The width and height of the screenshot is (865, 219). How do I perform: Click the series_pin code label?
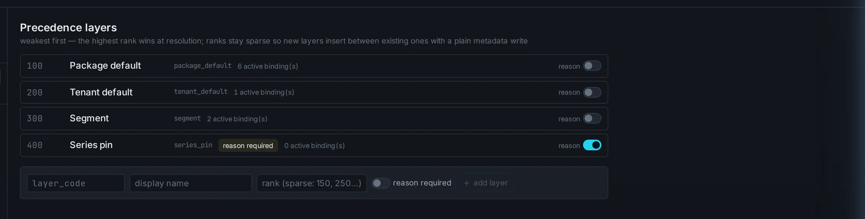coord(193,145)
